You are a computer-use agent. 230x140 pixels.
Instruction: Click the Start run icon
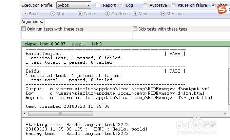(x=25, y=14)
